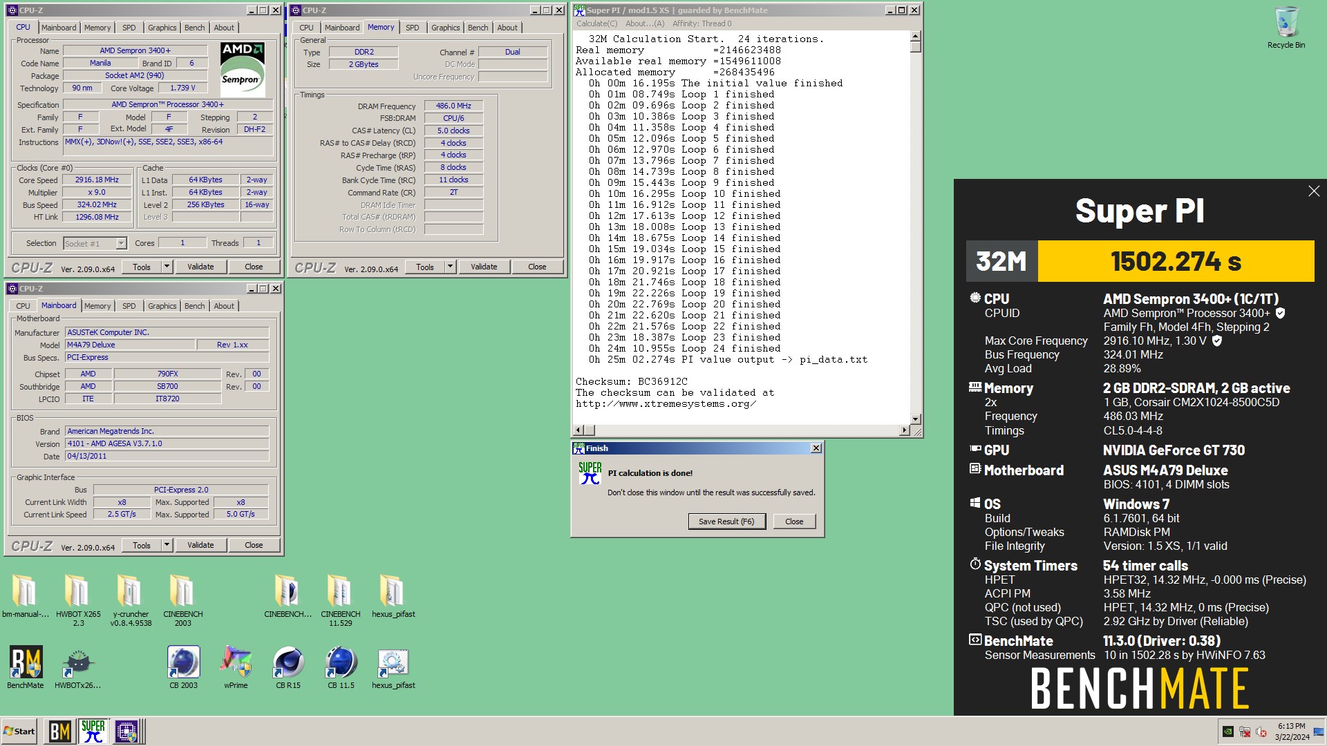
Task: Click the show desktop button at taskbar end
Action: [x=1319, y=731]
